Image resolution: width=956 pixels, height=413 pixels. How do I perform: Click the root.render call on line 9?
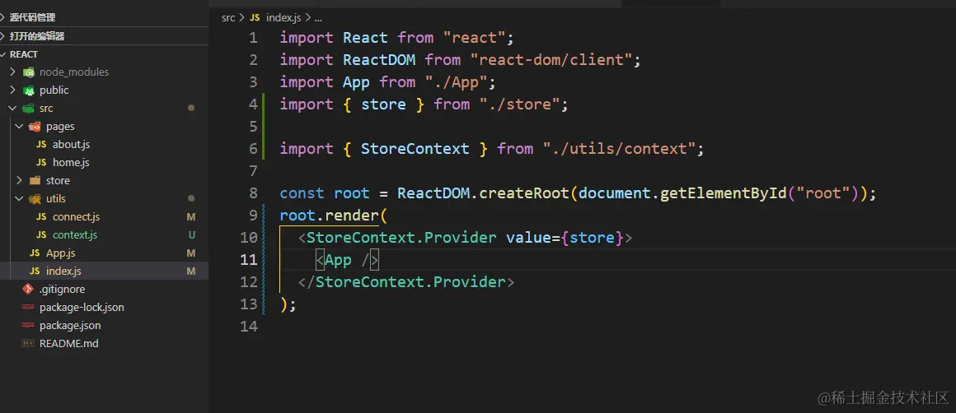coord(329,216)
